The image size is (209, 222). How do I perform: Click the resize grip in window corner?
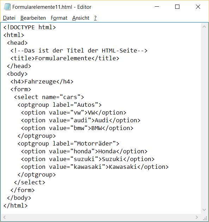[x=205, y=218]
